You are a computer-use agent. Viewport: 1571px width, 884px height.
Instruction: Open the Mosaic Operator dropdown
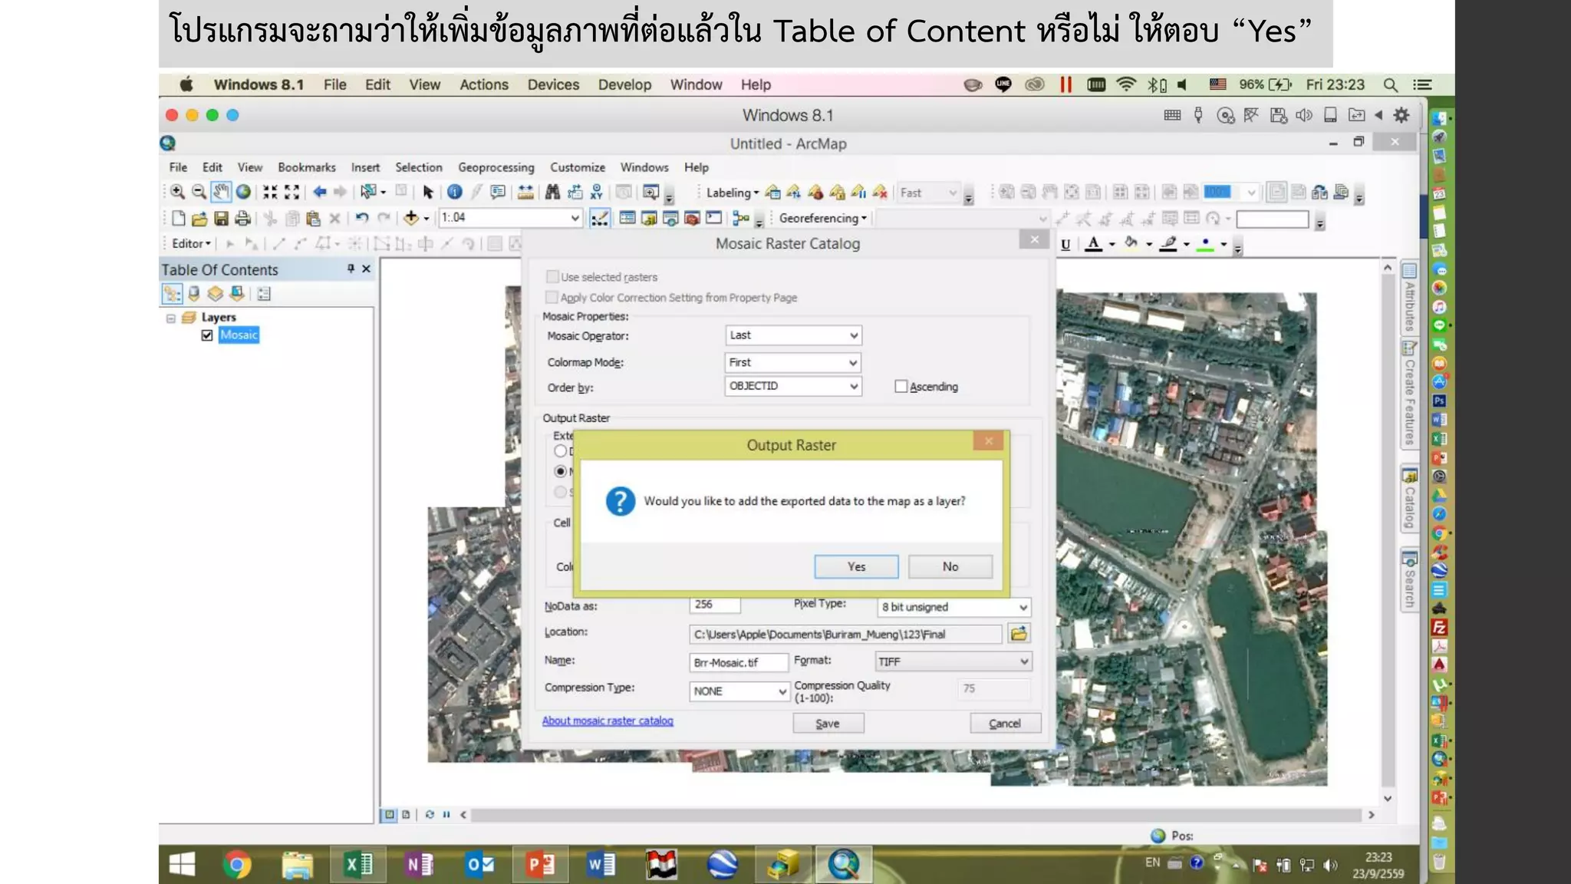pos(793,335)
